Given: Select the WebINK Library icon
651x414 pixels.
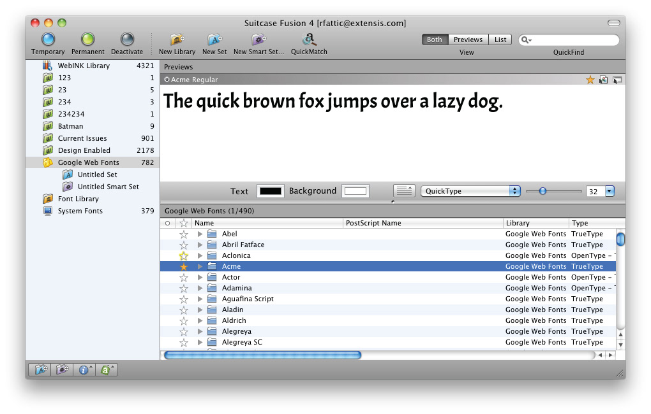Looking at the screenshot, I should click(47, 66).
